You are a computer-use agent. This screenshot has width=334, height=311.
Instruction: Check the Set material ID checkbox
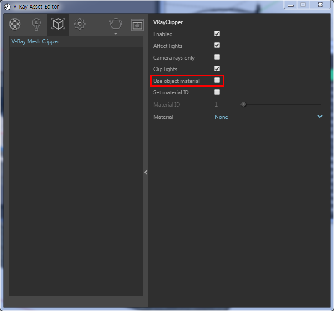click(x=217, y=92)
